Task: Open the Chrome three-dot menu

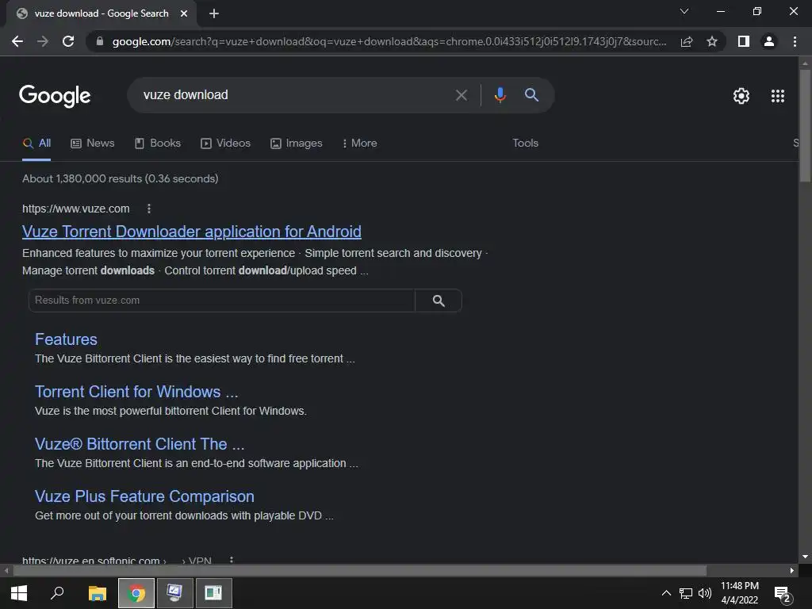Action: (x=795, y=41)
